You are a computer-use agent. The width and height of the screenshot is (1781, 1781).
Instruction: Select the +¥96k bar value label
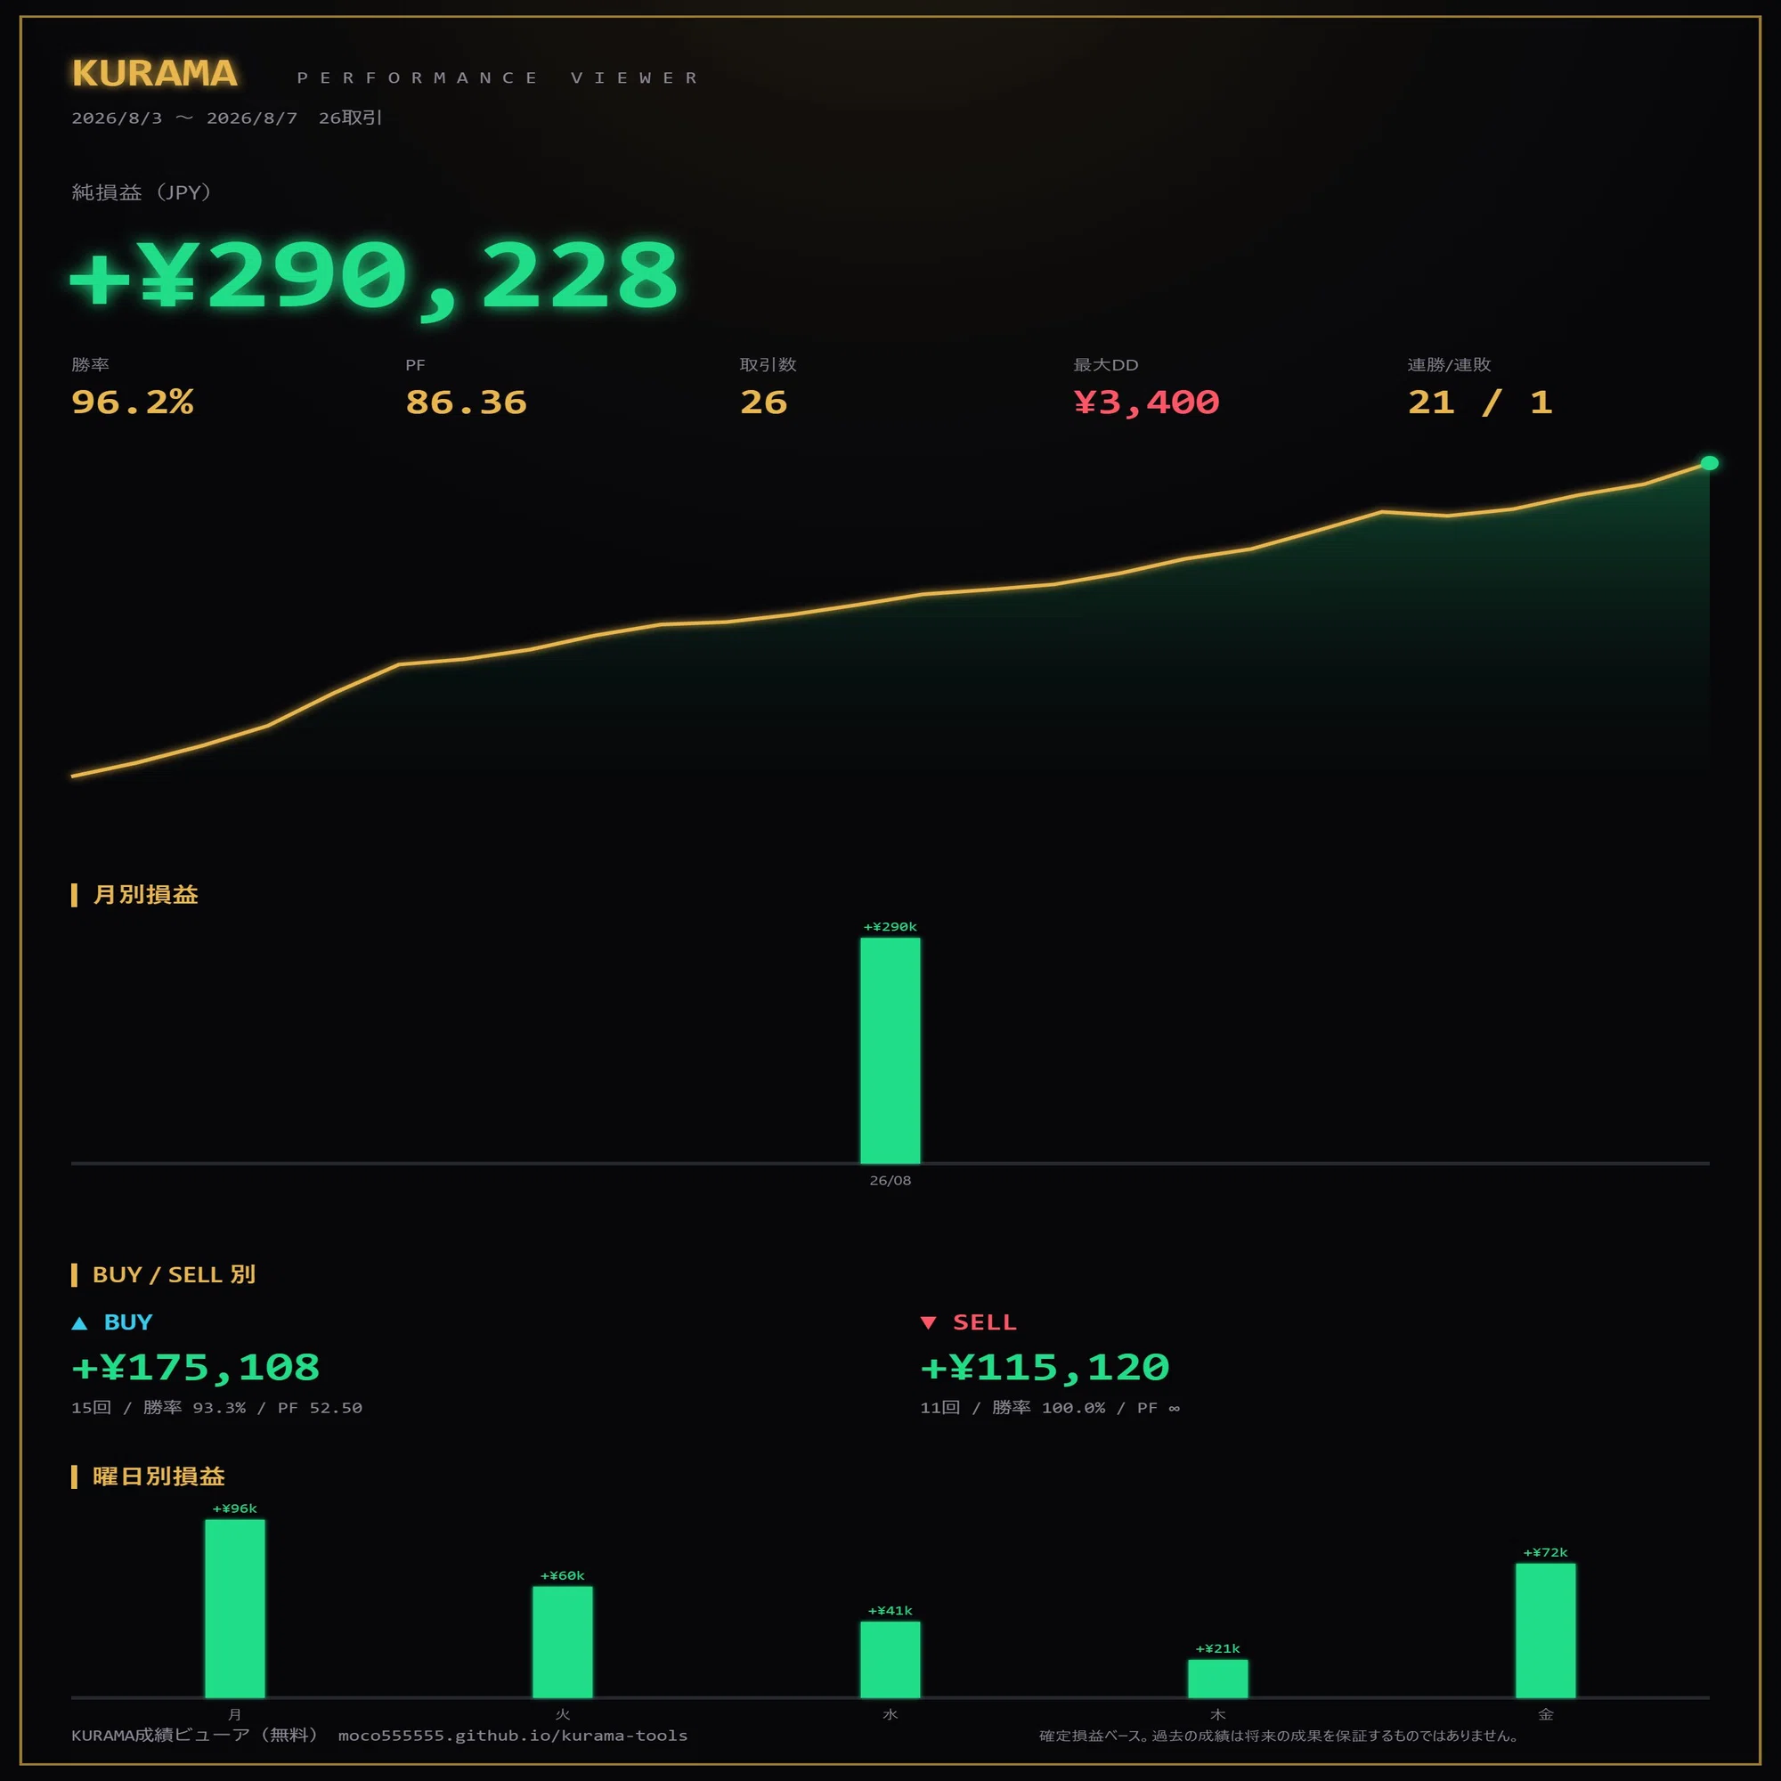pos(235,1509)
